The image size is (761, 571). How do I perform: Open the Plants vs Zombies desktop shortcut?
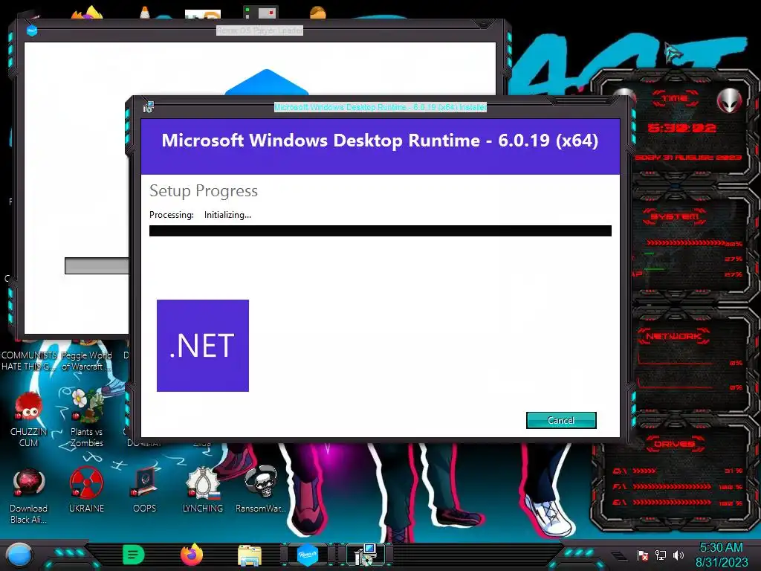click(x=86, y=418)
